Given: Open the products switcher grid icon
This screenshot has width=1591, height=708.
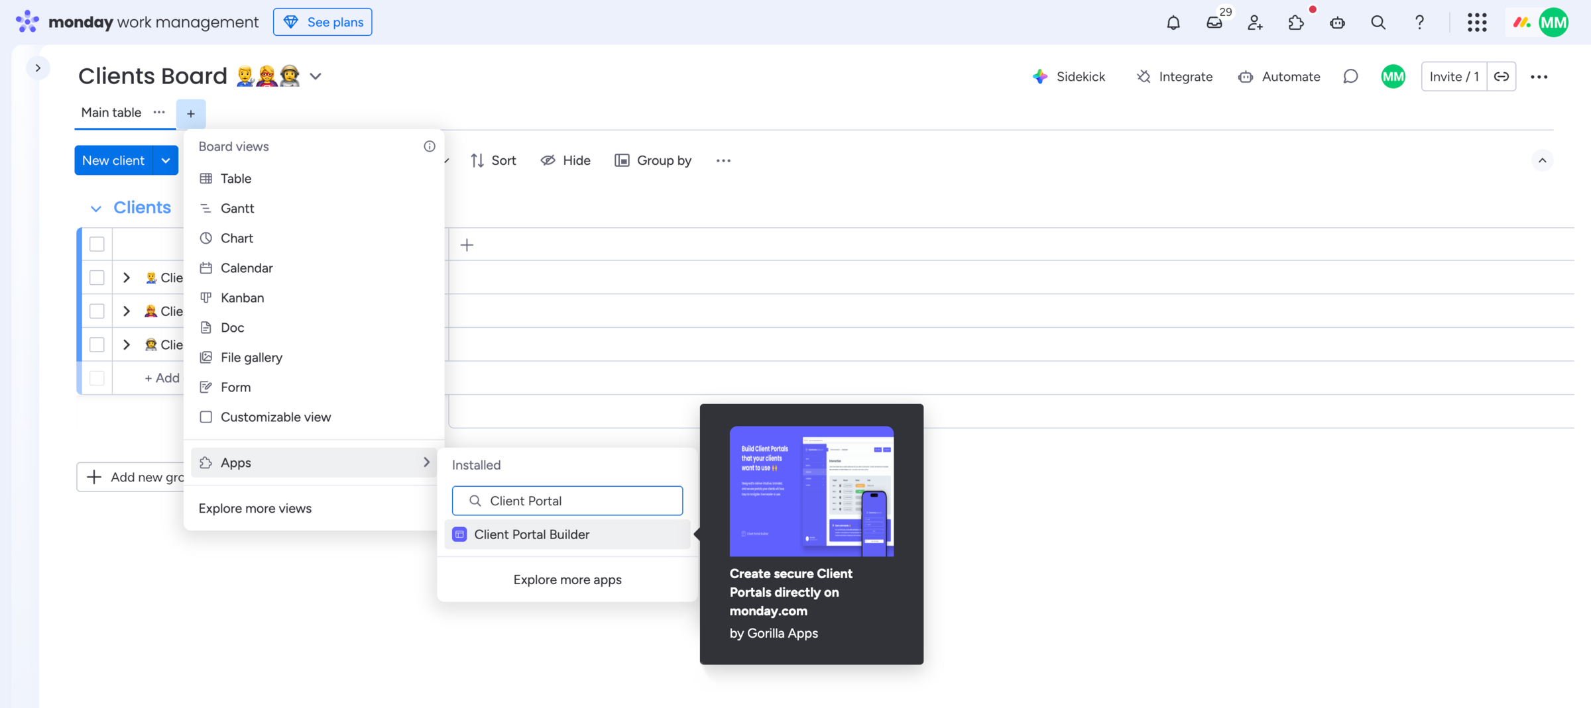Looking at the screenshot, I should pos(1477,23).
